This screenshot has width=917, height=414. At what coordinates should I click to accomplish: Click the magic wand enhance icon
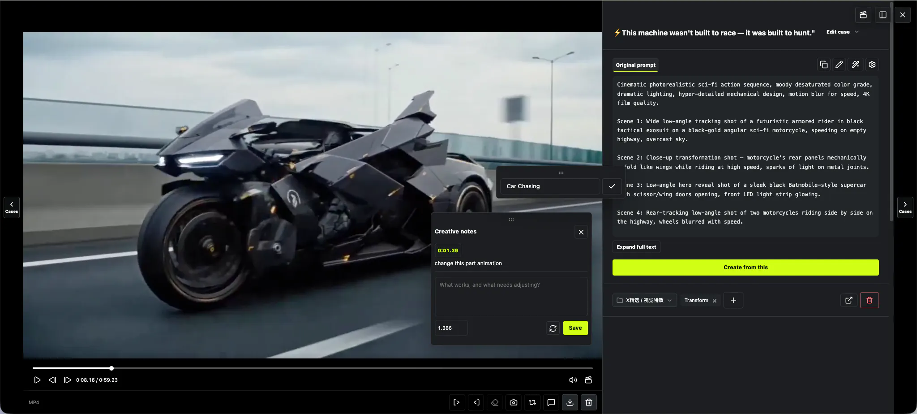[856, 65]
